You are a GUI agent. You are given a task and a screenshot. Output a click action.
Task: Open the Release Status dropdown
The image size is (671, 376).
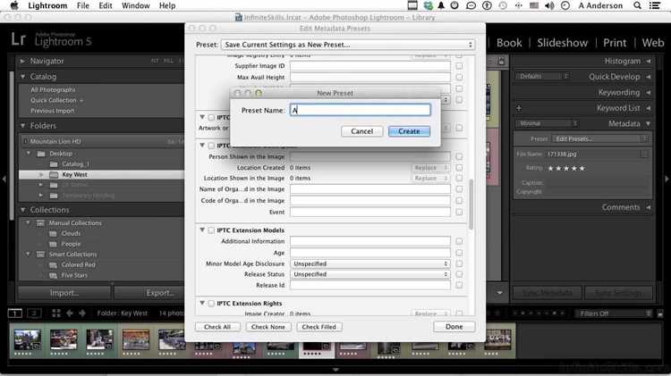pos(369,274)
